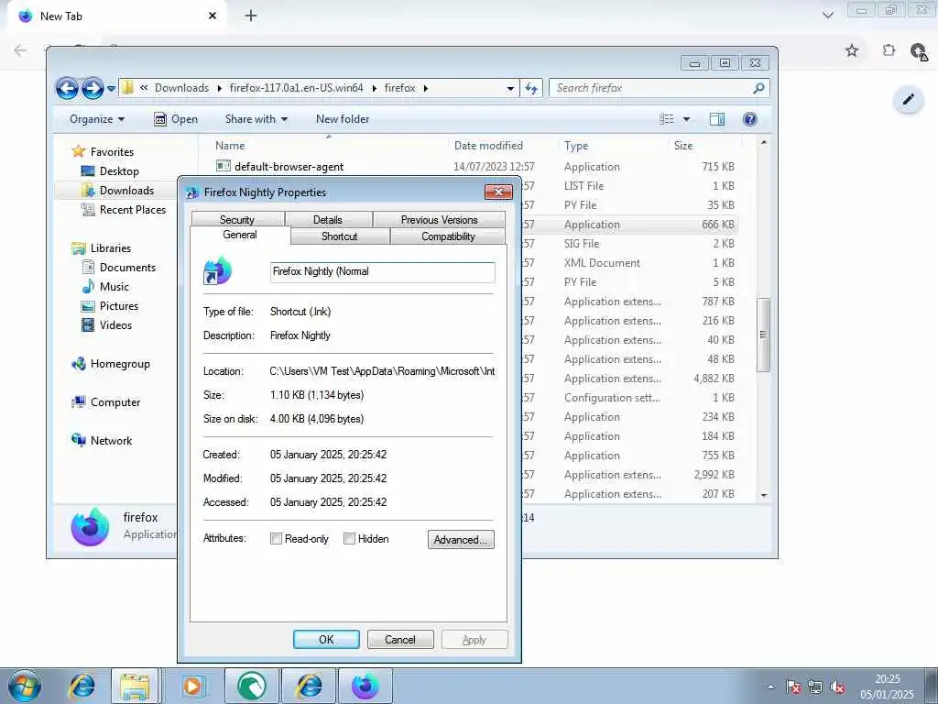Open Advanced attributes dialog
The height and width of the screenshot is (704, 938).
click(461, 539)
